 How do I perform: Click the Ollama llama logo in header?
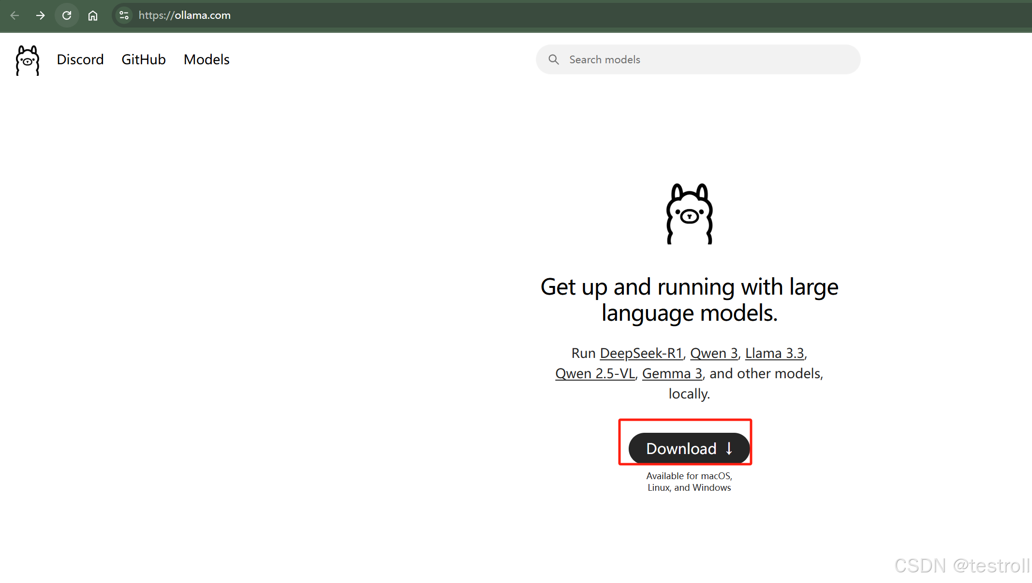(28, 60)
